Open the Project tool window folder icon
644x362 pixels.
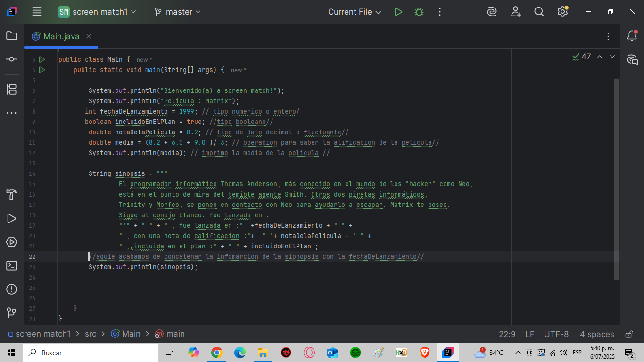pos(12,36)
